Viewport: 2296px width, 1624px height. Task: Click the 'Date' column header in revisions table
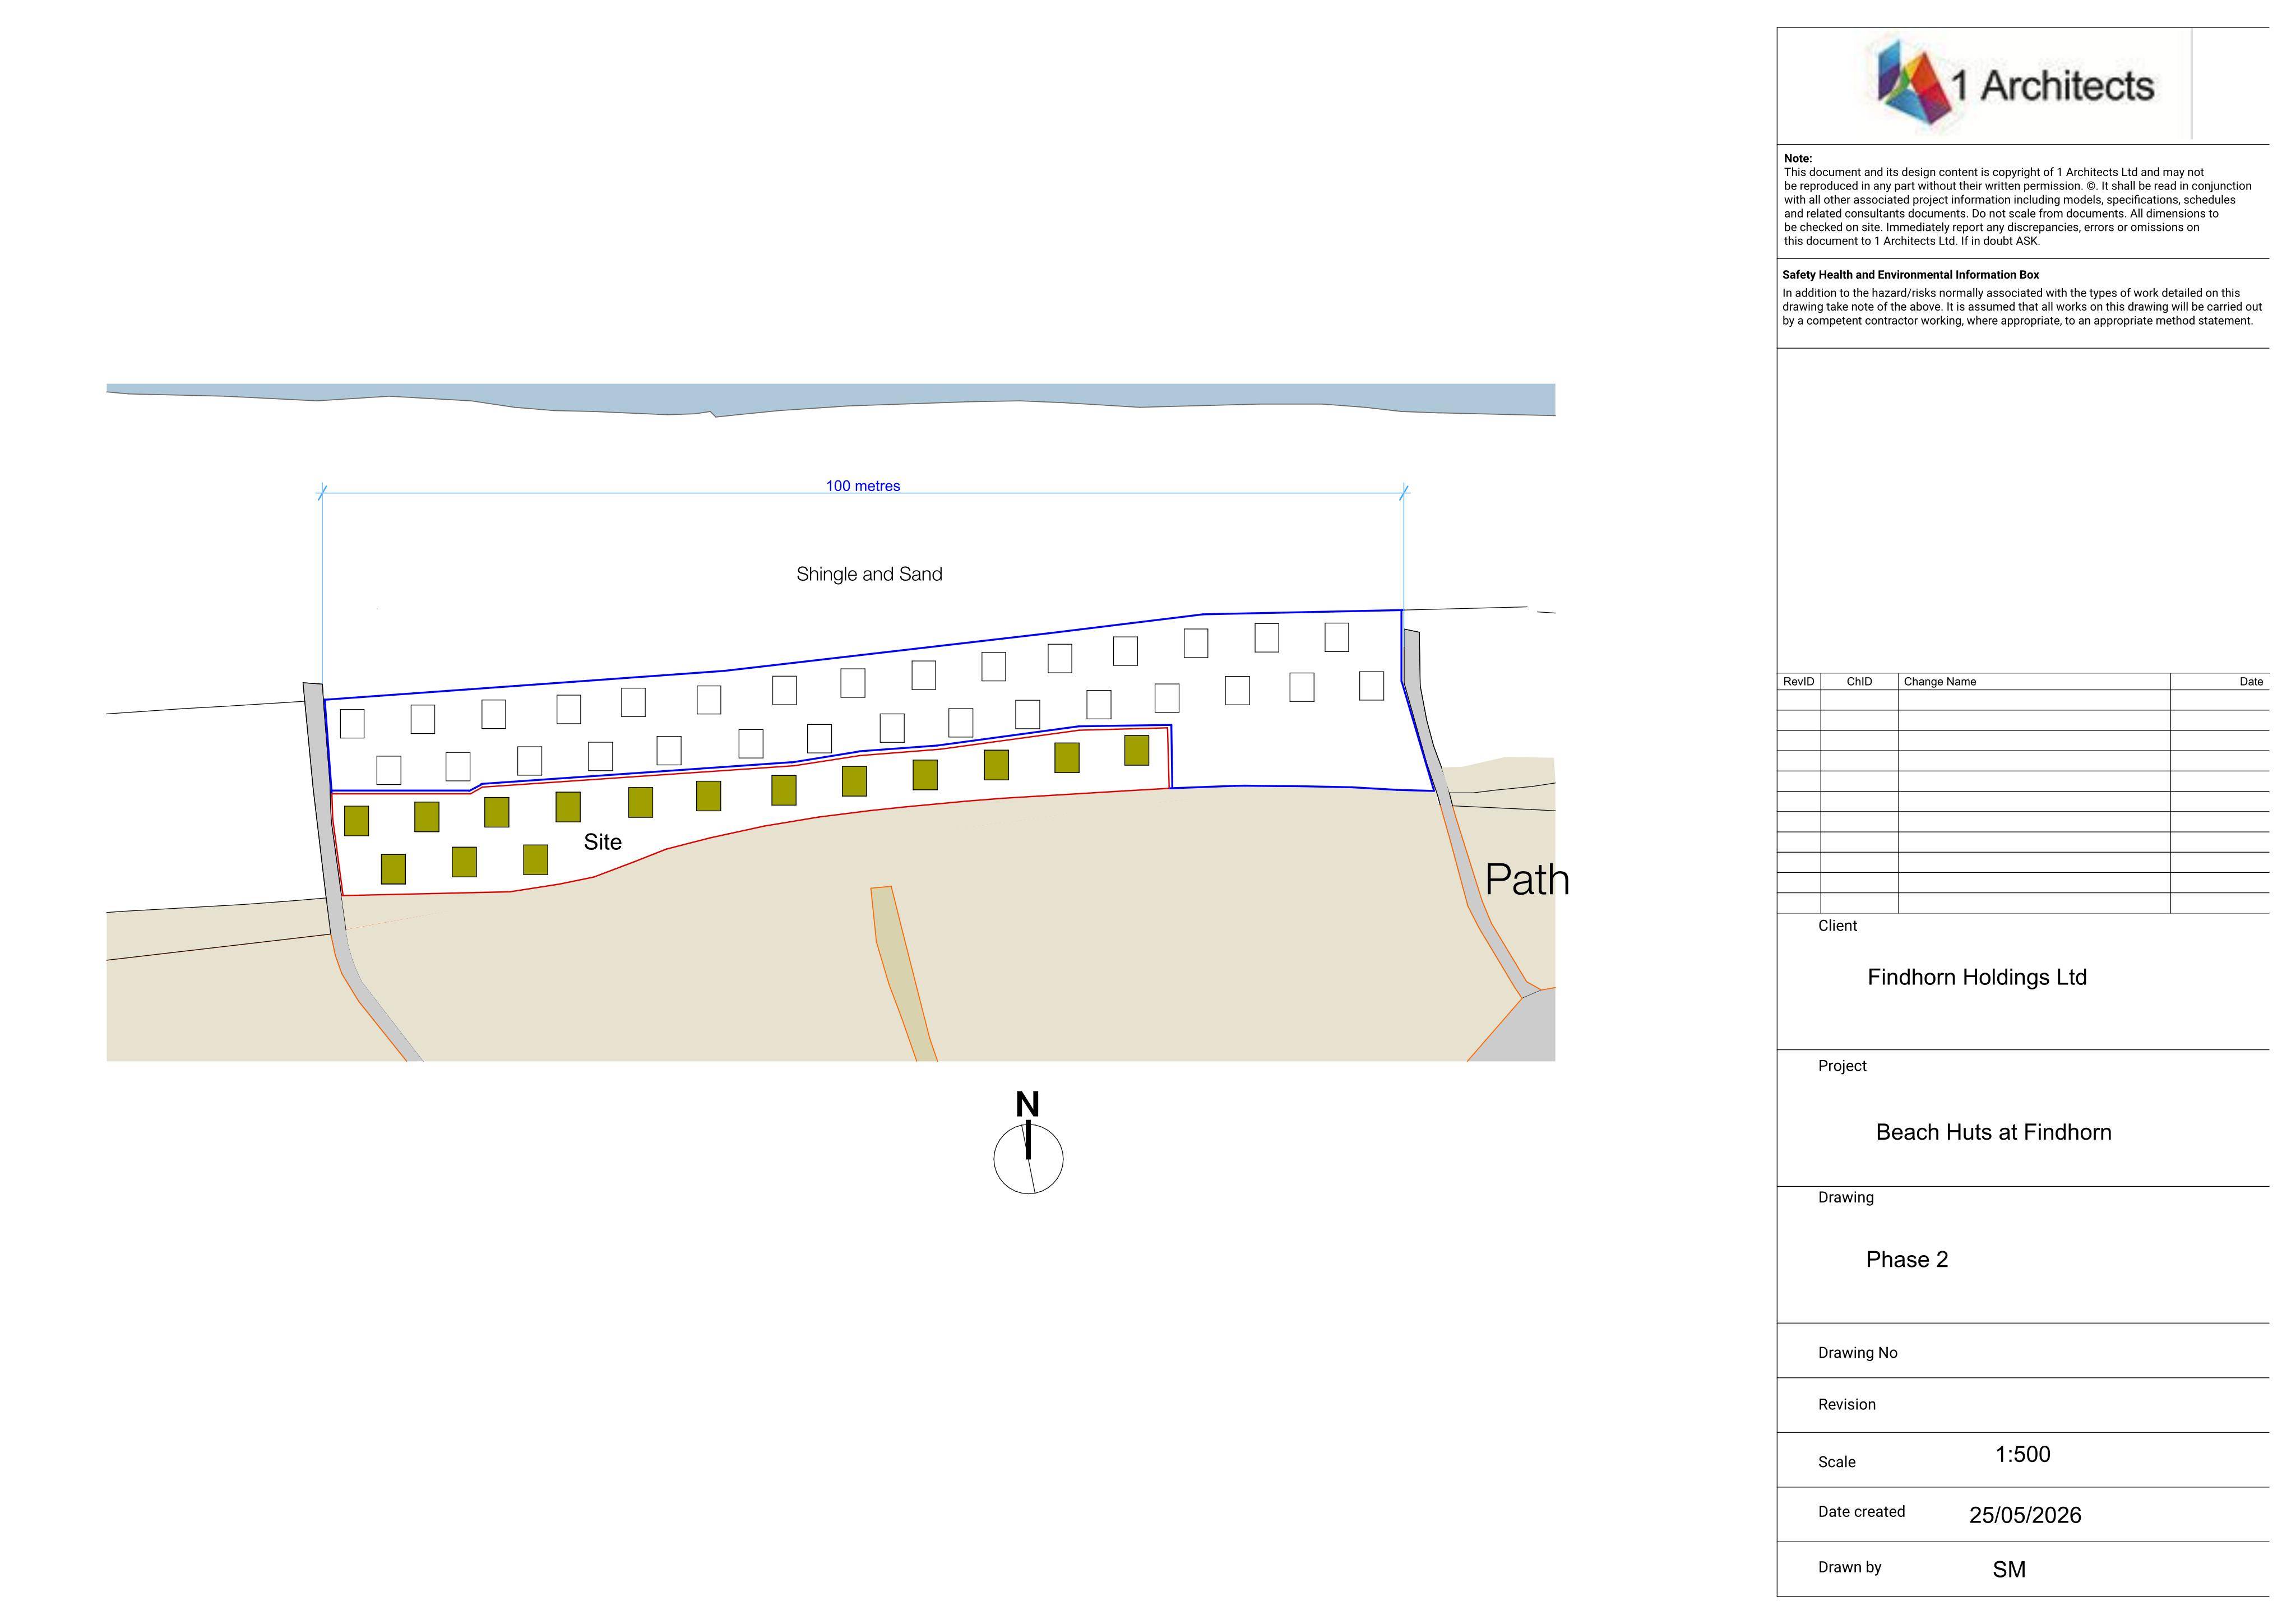pyautogui.click(x=2251, y=682)
